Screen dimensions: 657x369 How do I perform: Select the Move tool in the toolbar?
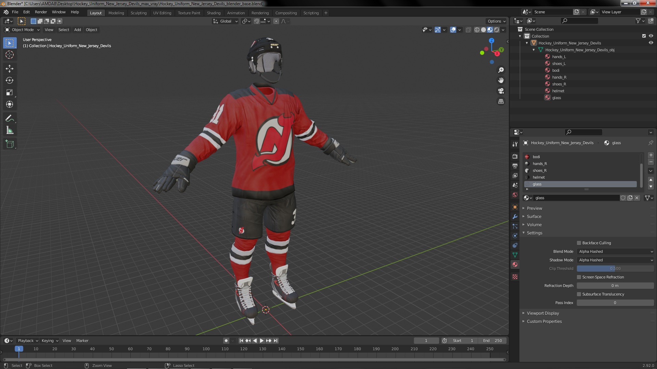pyautogui.click(x=10, y=69)
